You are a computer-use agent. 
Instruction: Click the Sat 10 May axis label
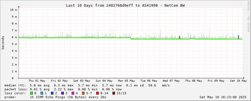[x=238, y=81]
